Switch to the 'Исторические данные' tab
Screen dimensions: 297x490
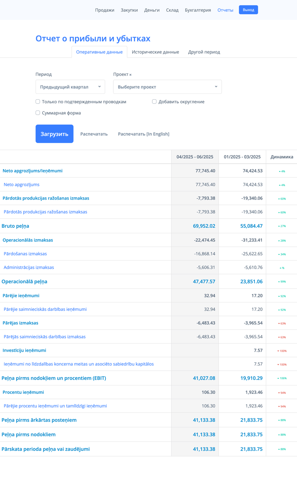(155, 52)
